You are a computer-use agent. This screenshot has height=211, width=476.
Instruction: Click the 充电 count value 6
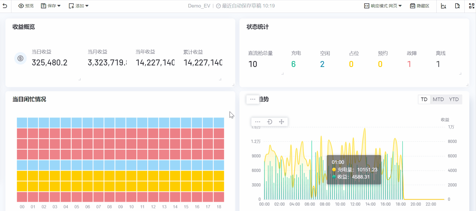click(293, 64)
